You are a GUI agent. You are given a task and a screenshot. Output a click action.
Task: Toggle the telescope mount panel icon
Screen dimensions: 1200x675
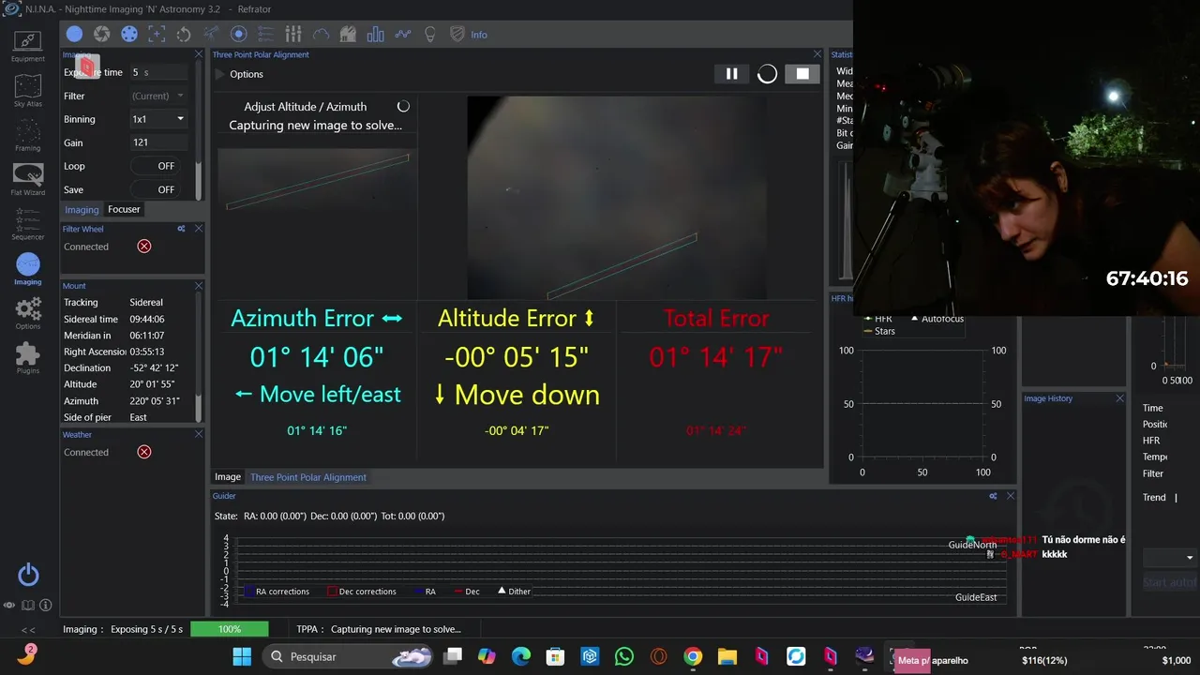211,35
